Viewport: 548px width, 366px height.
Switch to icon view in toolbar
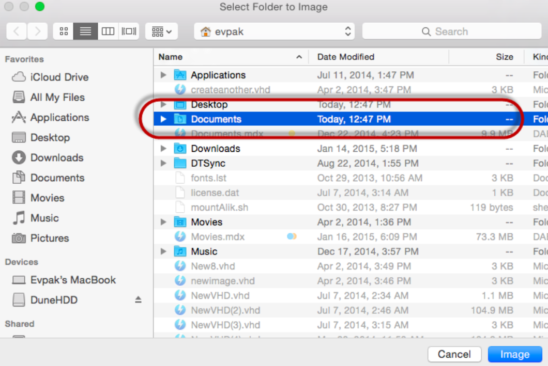pos(64,31)
